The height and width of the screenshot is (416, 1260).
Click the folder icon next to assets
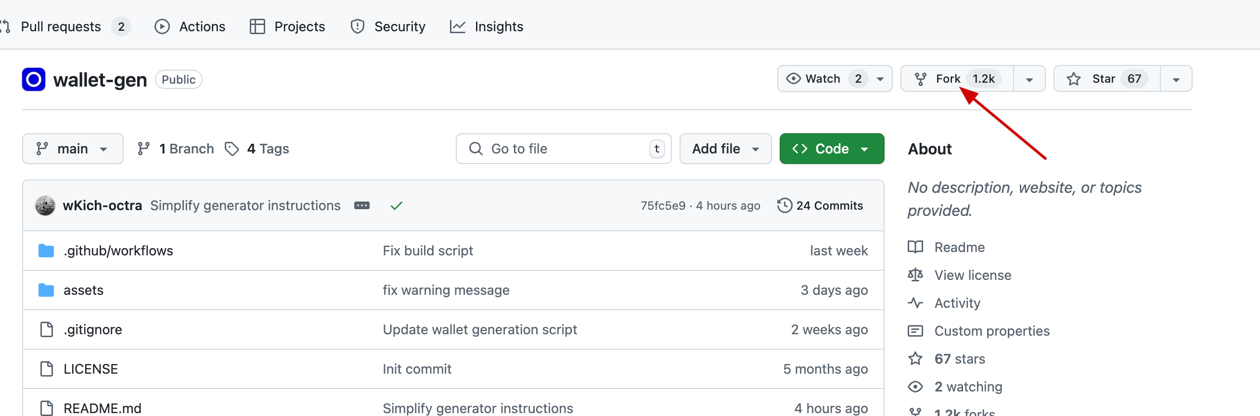(46, 290)
